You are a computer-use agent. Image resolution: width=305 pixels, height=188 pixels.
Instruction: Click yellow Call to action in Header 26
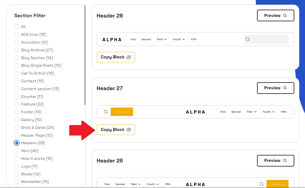click(277, 184)
